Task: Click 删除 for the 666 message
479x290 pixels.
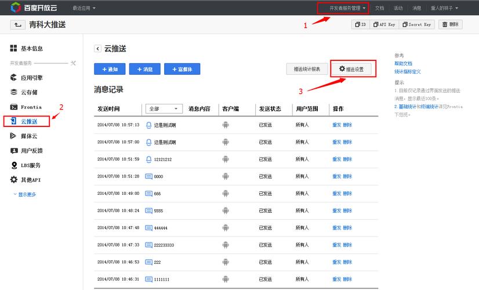Action: [x=347, y=194]
